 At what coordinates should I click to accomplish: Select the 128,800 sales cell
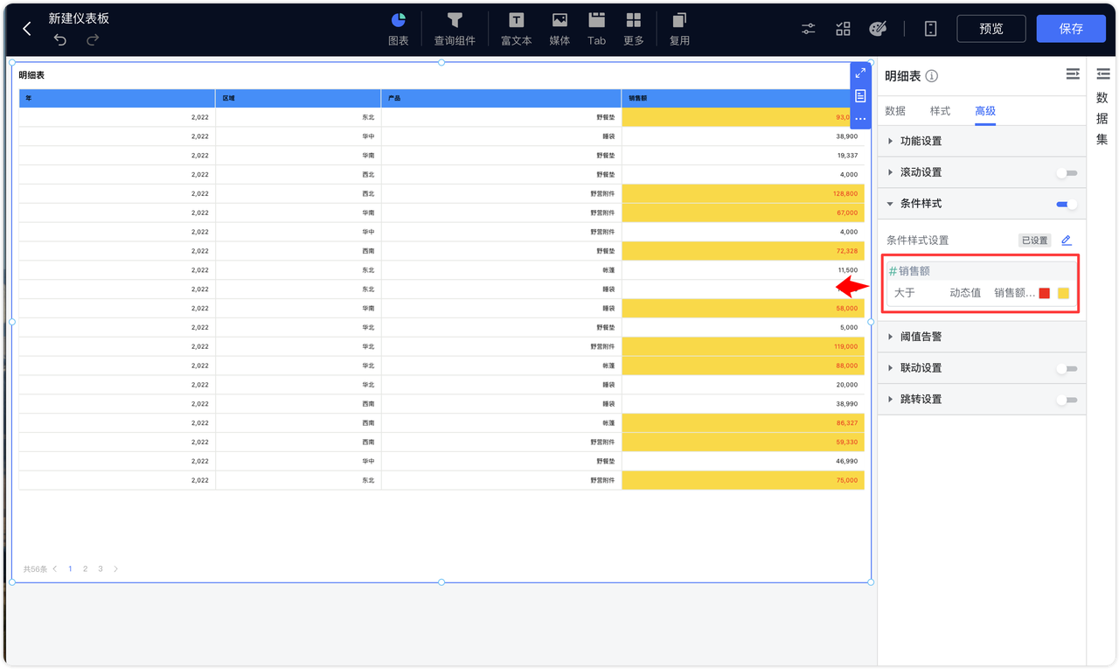tap(743, 193)
